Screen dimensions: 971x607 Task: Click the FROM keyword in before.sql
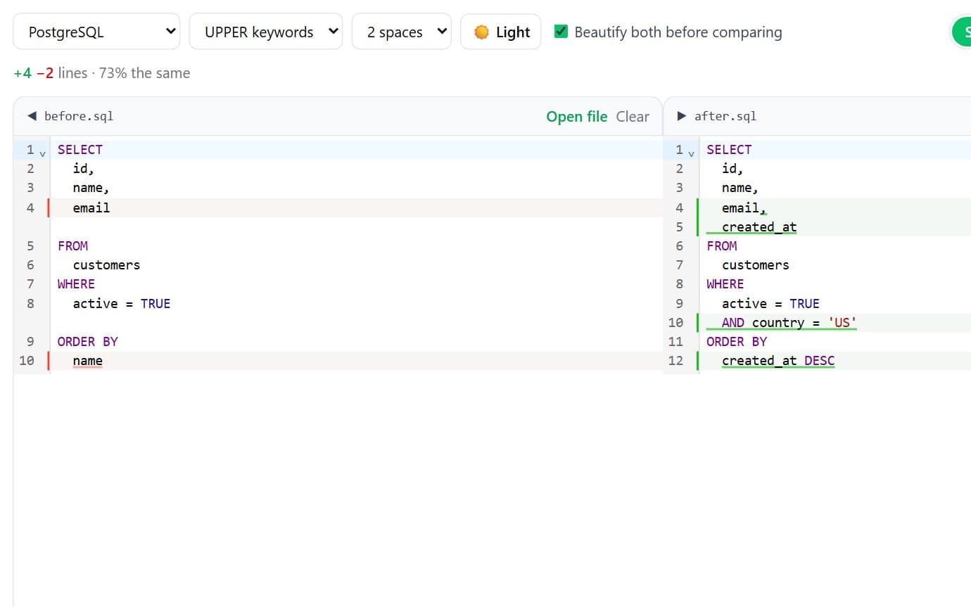[x=72, y=245]
